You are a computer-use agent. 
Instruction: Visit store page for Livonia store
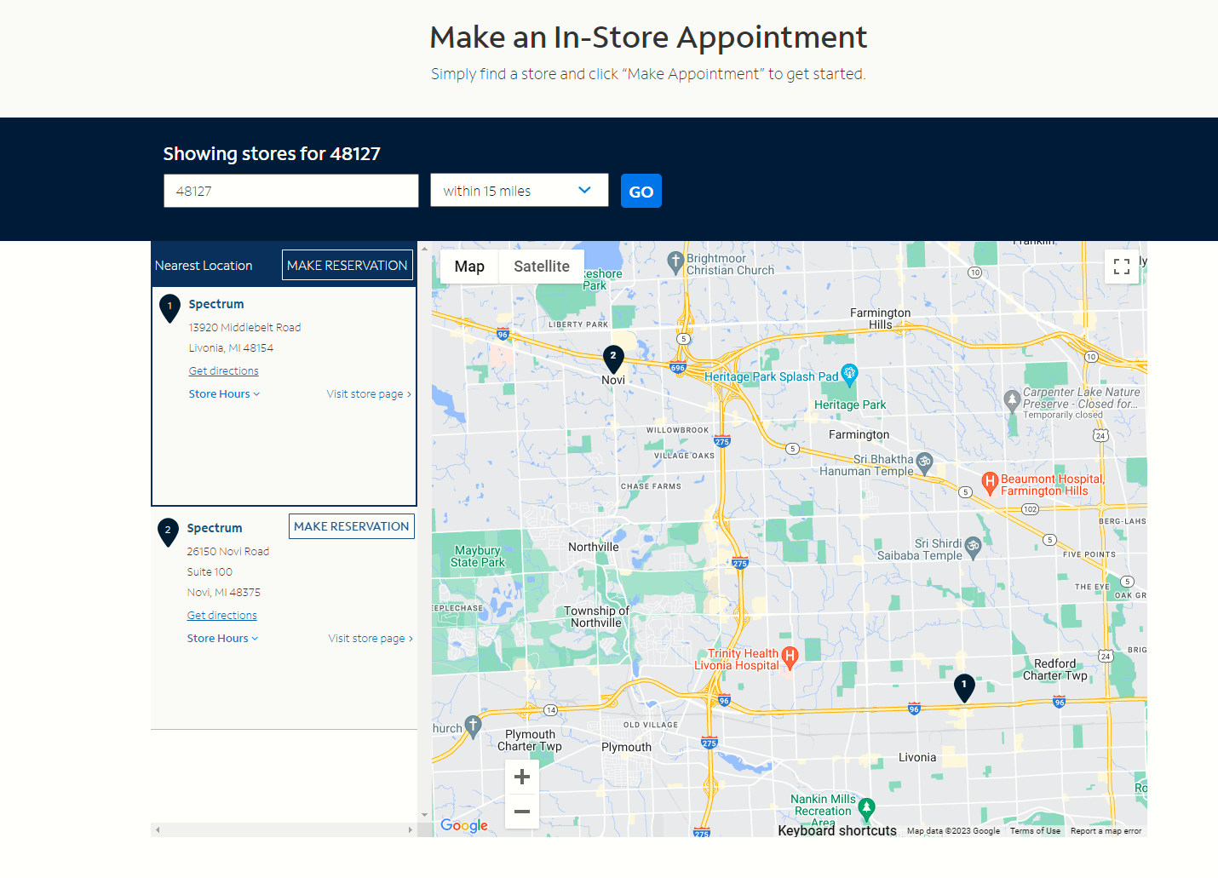coord(369,394)
